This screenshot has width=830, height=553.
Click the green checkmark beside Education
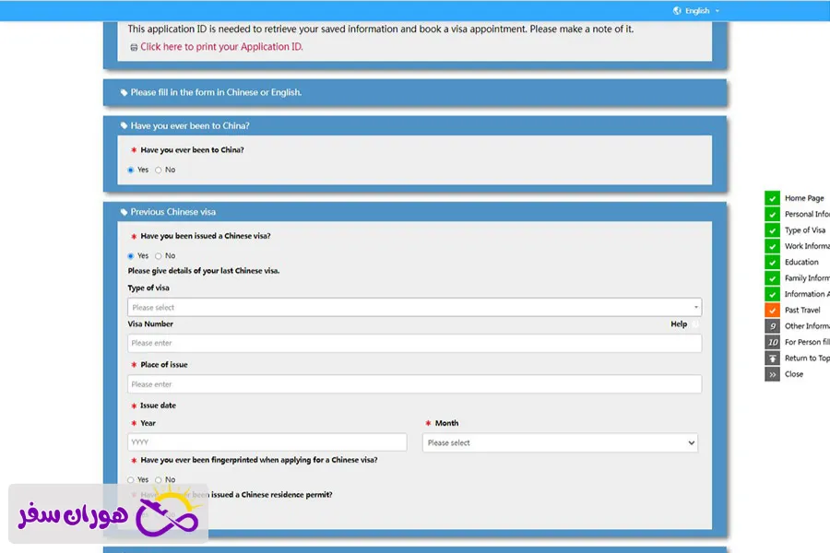click(x=772, y=263)
